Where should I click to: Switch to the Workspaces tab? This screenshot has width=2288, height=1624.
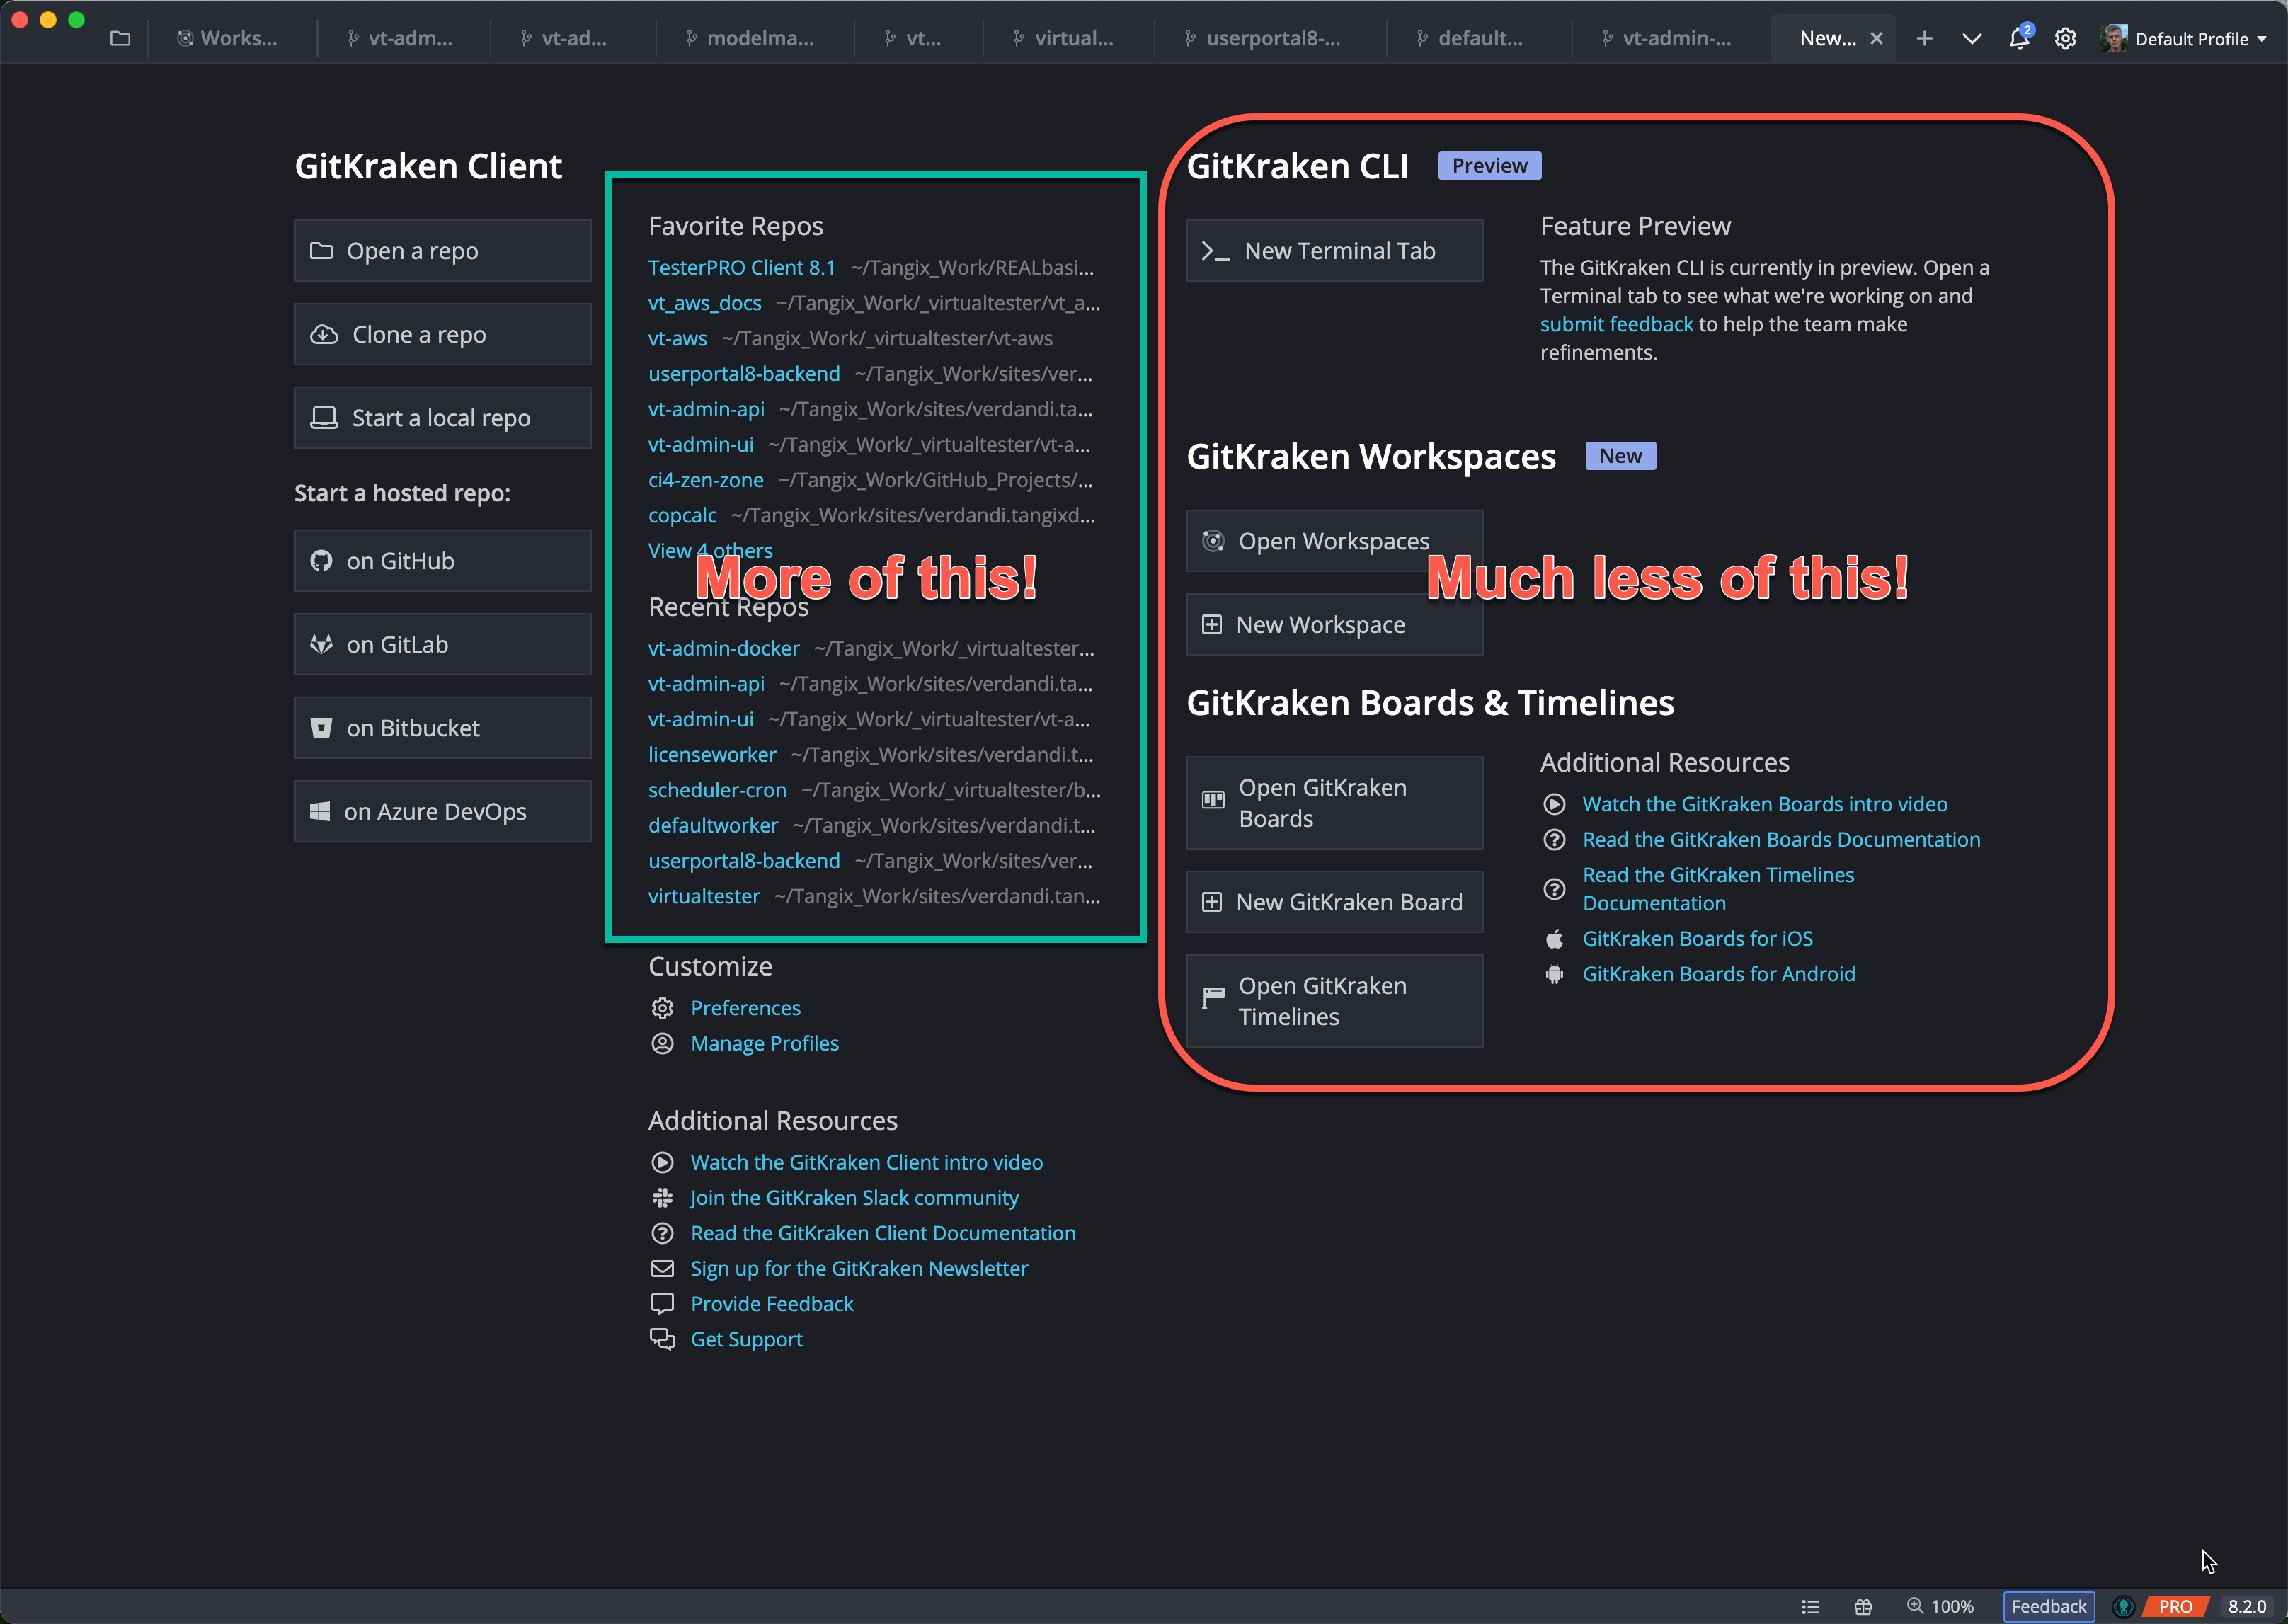pos(228,38)
